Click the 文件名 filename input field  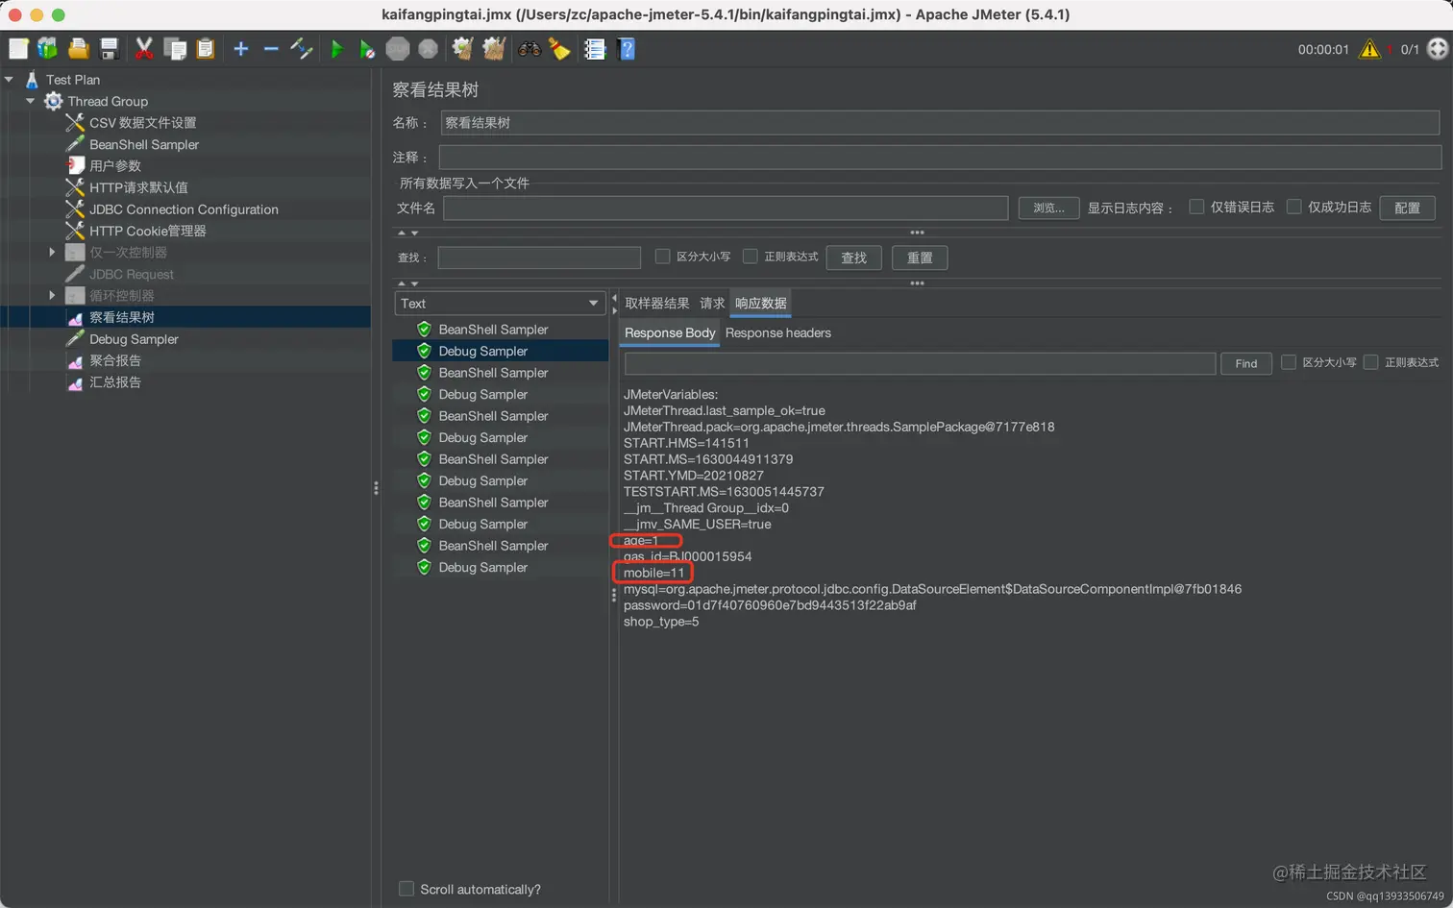[726, 208]
